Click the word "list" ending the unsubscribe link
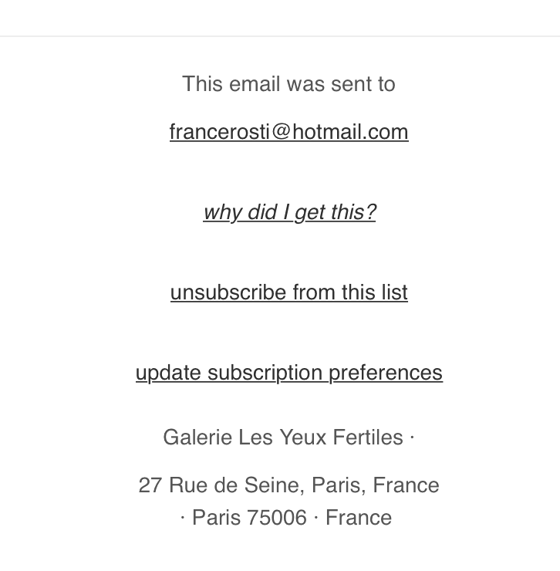The image size is (560, 571). (394, 292)
